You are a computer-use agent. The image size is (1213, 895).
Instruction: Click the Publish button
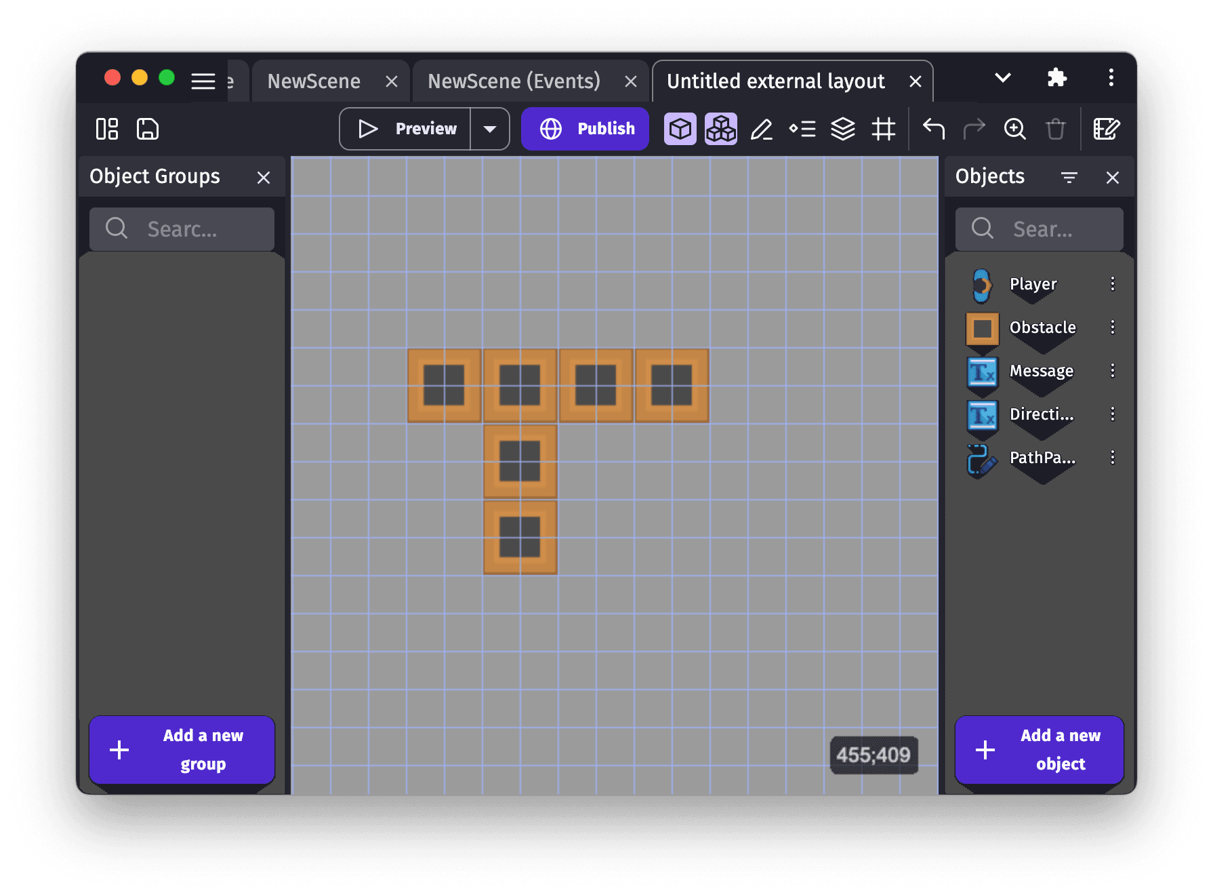585,129
